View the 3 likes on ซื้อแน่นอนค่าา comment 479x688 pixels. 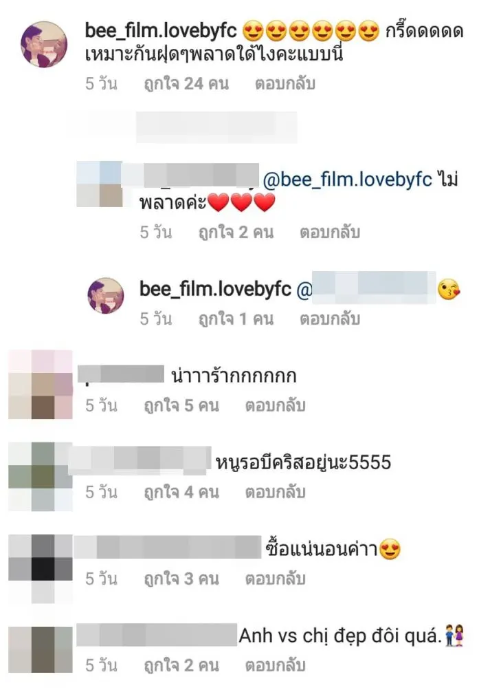pos(182,579)
